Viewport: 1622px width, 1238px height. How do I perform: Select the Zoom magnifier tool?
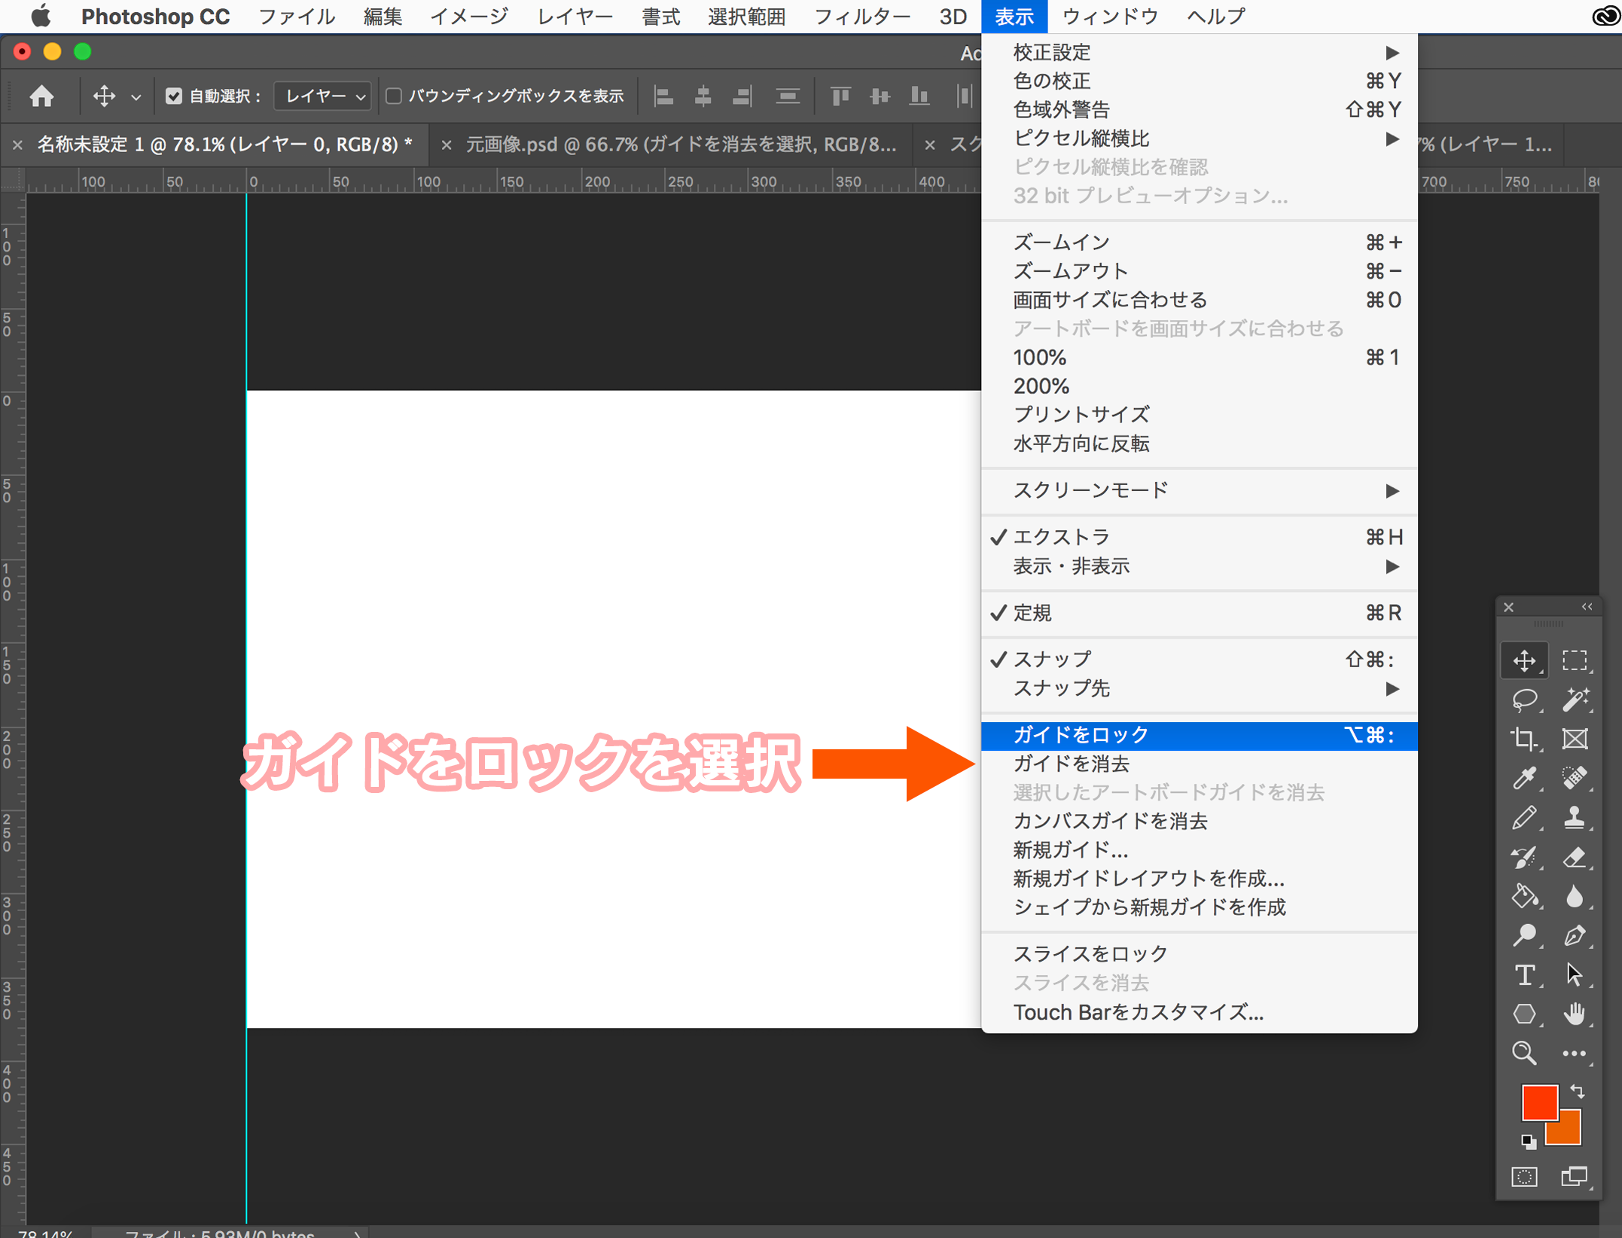(x=1524, y=1053)
